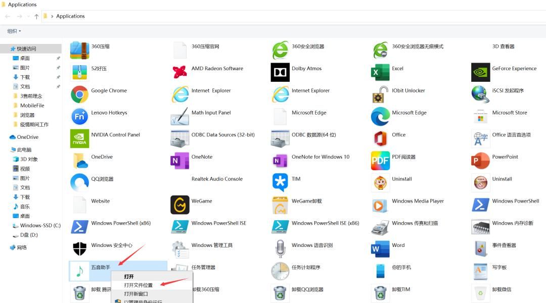This screenshot has width=546, height=303.
Task: Go back with the Back arrow
Action: pyautogui.click(x=8, y=16)
